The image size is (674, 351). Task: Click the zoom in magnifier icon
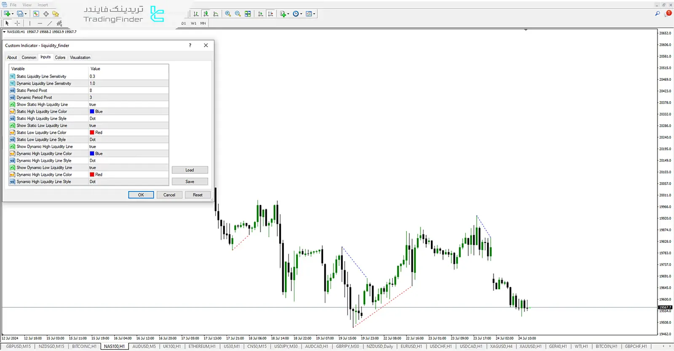coord(228,14)
